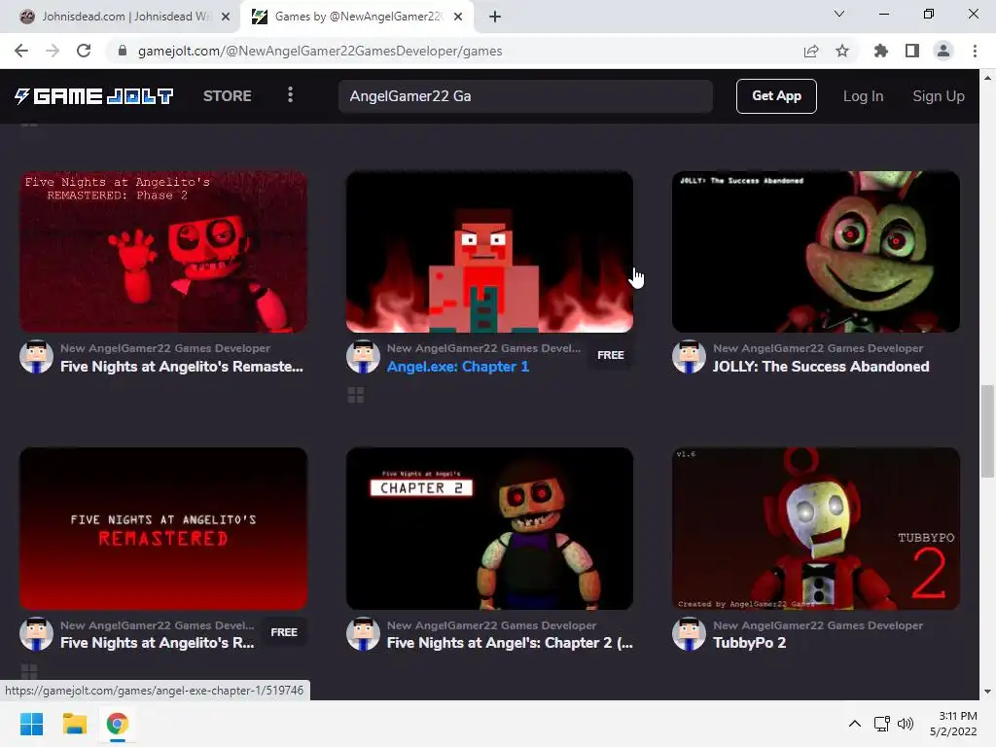
Task: Click the Chrome taskbar icon
Action: (117, 724)
